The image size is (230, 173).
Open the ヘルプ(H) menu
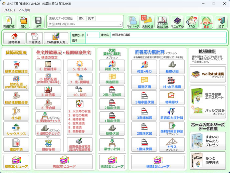click(x=24, y=10)
